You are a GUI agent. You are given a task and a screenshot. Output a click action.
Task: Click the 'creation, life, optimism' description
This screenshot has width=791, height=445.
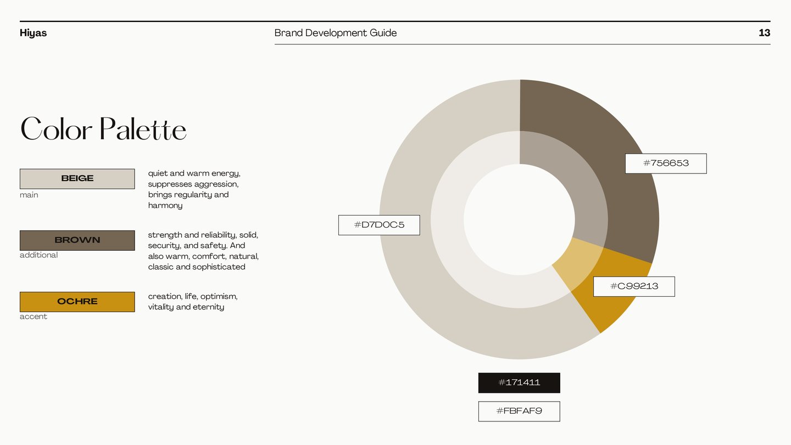[193, 302]
